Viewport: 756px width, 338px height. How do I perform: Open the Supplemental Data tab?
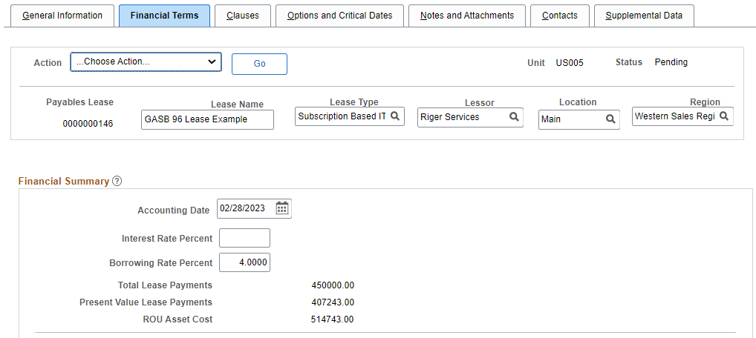click(x=644, y=16)
